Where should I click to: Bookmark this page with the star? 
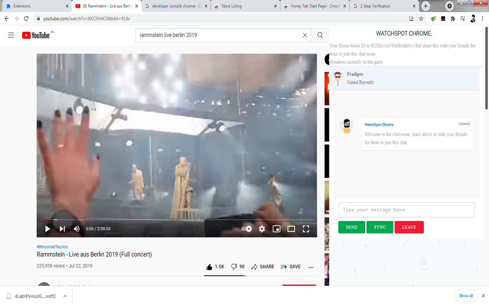[x=421, y=18]
